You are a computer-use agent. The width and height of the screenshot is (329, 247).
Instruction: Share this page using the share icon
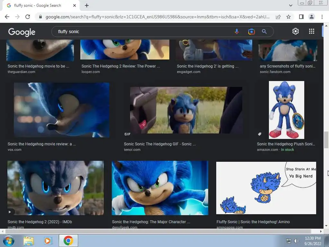278,17
